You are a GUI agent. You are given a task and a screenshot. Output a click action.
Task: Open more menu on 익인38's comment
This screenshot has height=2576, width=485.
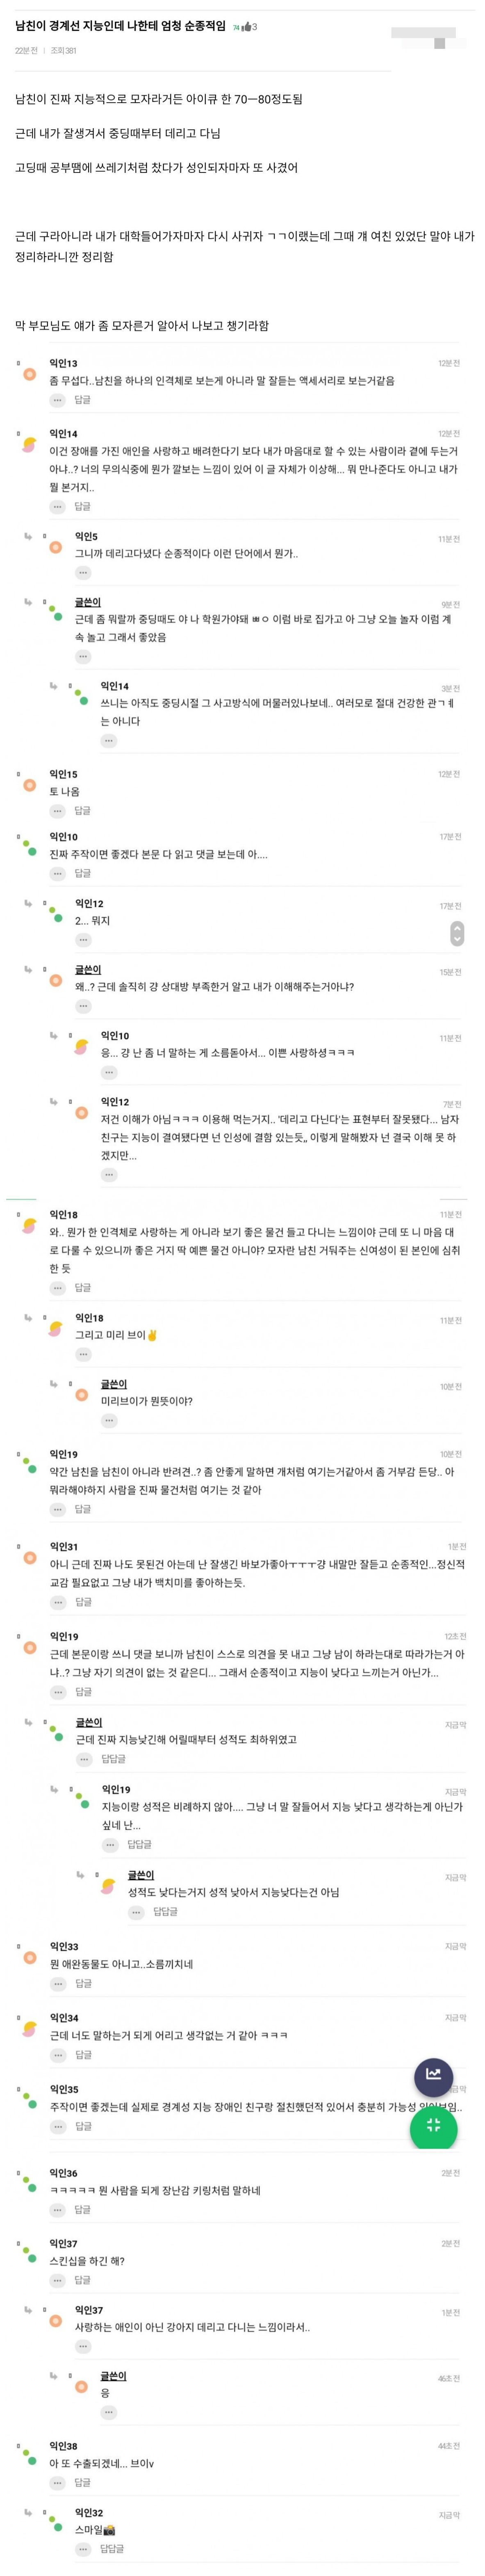coord(58,2483)
